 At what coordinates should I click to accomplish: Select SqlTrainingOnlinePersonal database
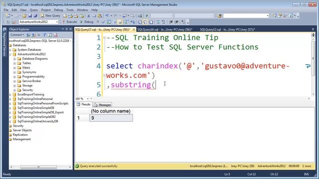pyautogui.click(x=35, y=99)
